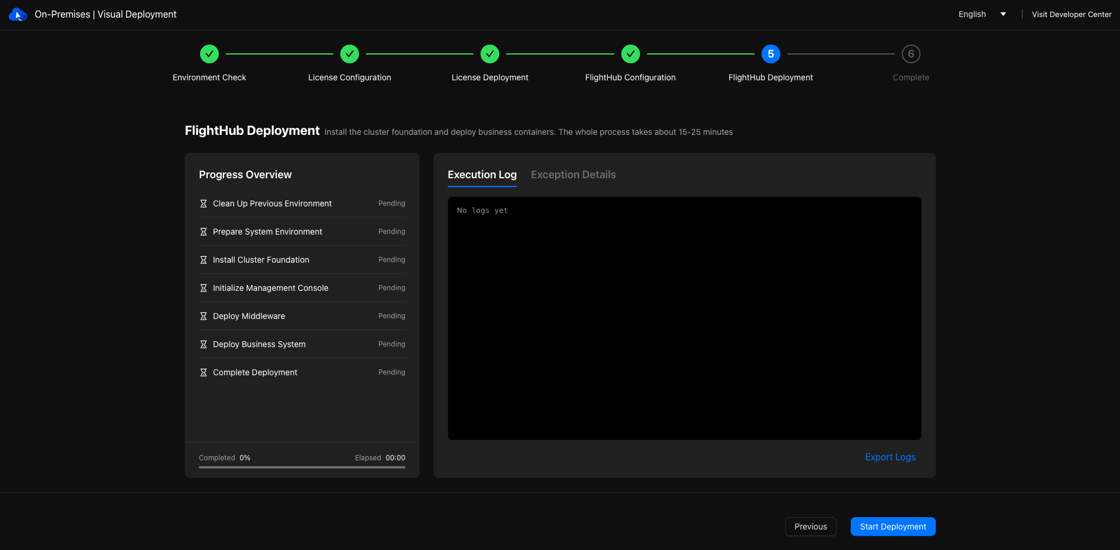Screen dimensions: 1120x550
Task: Select the "Install Cluster Foundation" row text
Action: tap(261, 260)
